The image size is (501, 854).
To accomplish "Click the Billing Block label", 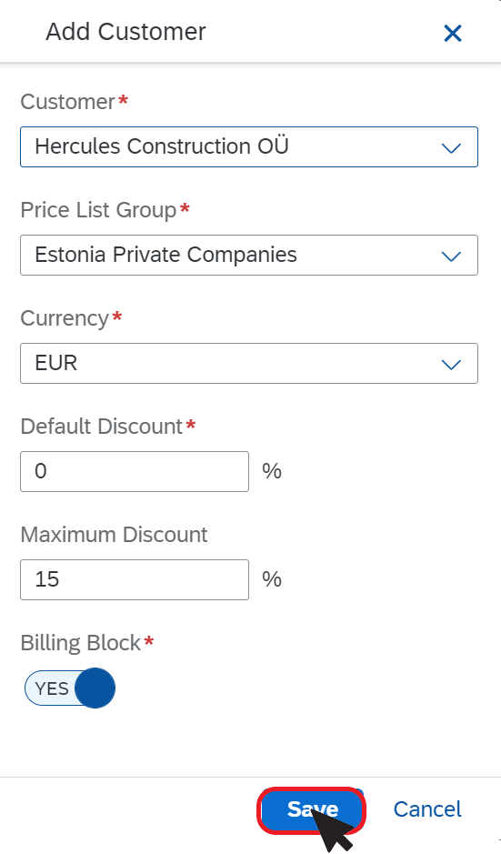I will [x=81, y=643].
